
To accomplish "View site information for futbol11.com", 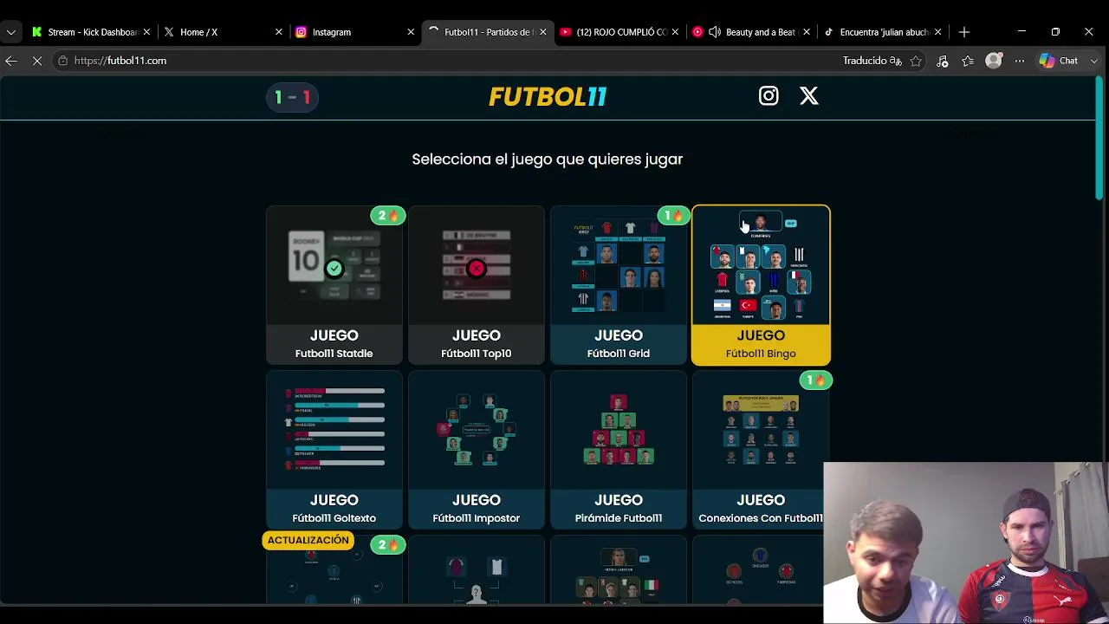I will pyautogui.click(x=62, y=61).
